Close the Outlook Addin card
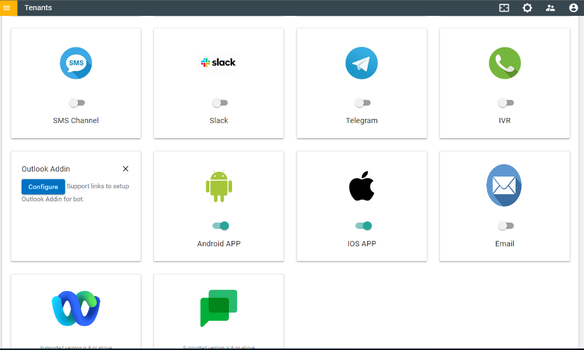The image size is (584, 350). pos(126,169)
